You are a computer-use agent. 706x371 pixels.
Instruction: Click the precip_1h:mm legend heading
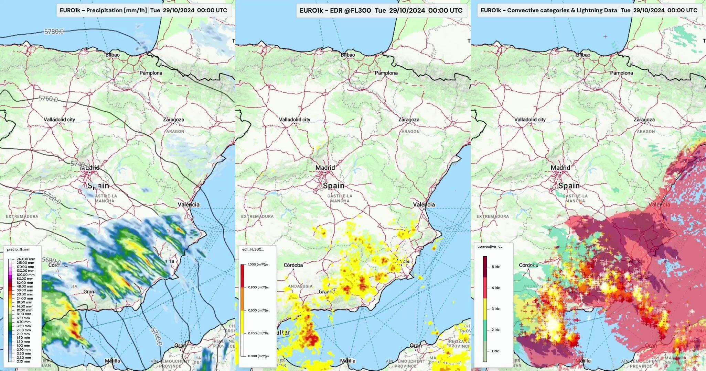[x=19, y=249]
